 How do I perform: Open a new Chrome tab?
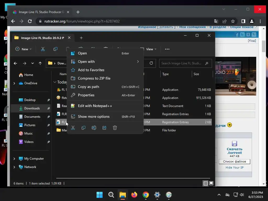78,12
